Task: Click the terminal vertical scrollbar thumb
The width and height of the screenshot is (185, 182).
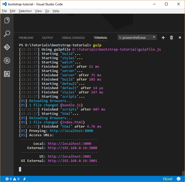Action: point(183,173)
